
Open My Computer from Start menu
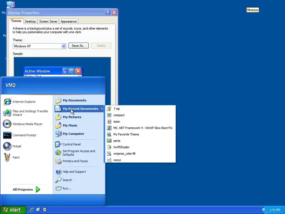pos(79,134)
